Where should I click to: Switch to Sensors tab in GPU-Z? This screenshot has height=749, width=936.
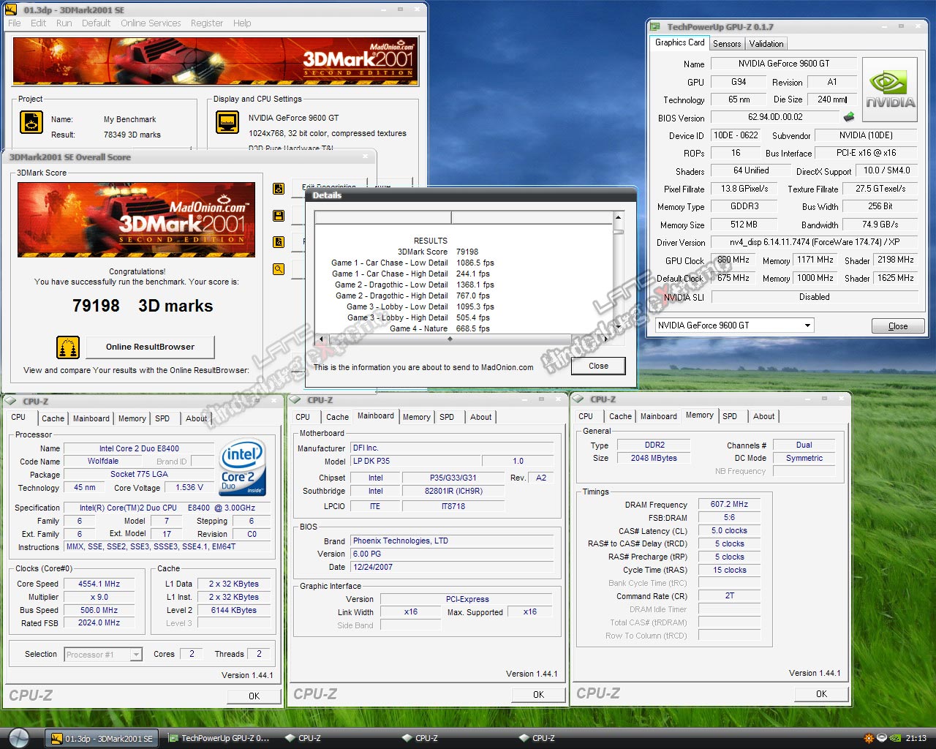click(727, 44)
